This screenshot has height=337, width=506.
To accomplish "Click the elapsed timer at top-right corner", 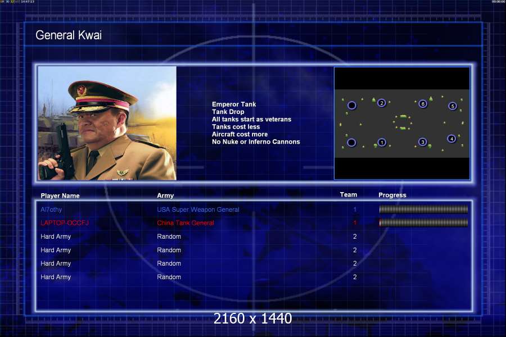I will tap(498, 2).
